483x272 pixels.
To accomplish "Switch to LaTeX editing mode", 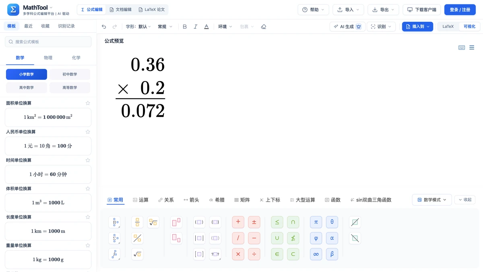I will 448,27.
